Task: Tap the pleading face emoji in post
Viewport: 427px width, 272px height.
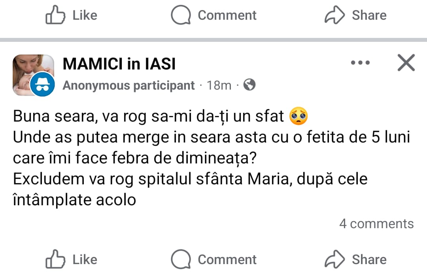Action: pos(299,117)
